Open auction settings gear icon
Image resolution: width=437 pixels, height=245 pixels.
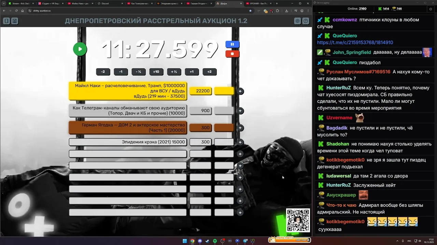[298, 21]
